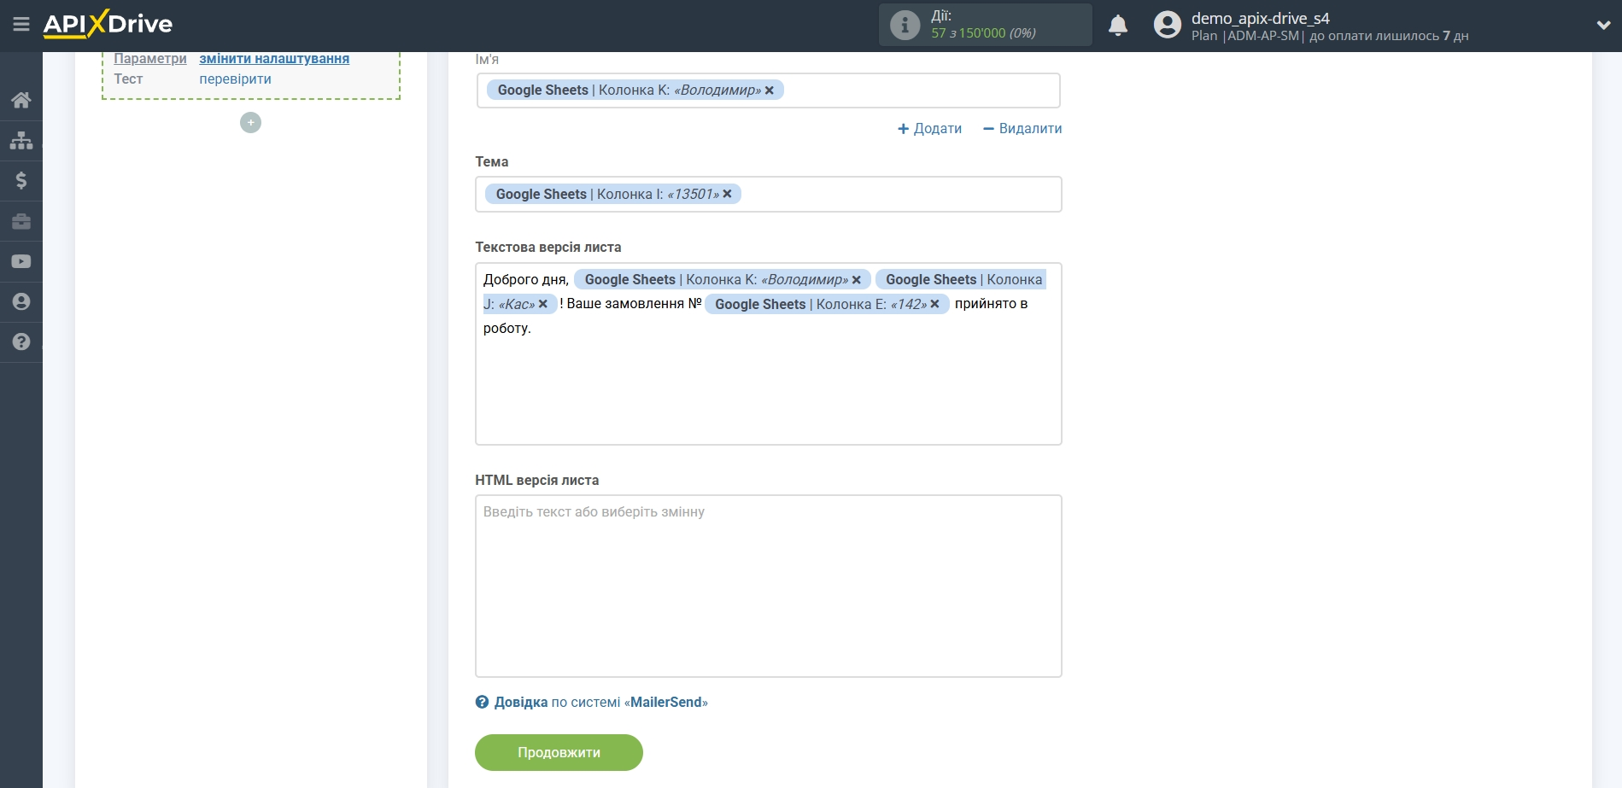Viewport: 1622px width, 788px height.
Task: Click the перевірити link
Action: tap(235, 79)
